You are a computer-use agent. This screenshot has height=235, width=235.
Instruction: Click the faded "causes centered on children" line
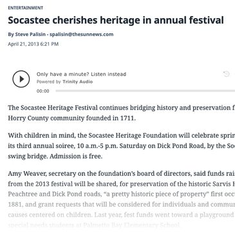(122, 215)
